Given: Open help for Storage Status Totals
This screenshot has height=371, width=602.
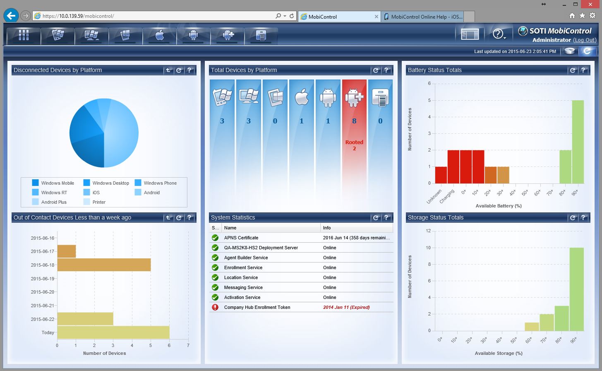Looking at the screenshot, I should [583, 217].
